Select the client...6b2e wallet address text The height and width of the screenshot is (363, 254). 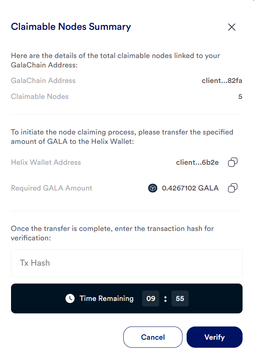(197, 163)
